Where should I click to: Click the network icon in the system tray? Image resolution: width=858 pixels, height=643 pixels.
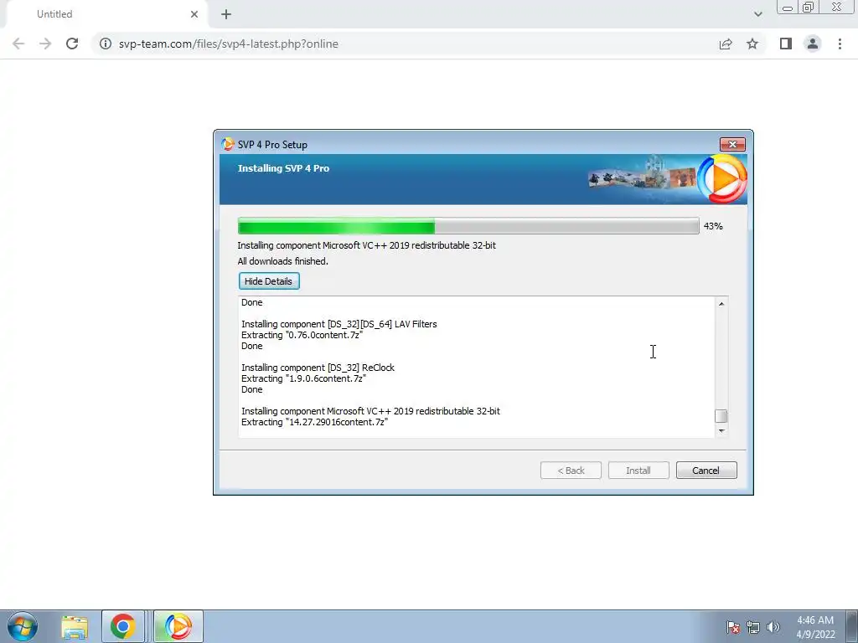(x=753, y=627)
